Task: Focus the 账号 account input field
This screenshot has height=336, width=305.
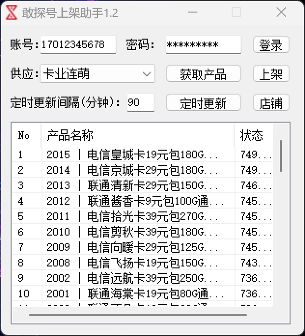Action: coord(78,45)
